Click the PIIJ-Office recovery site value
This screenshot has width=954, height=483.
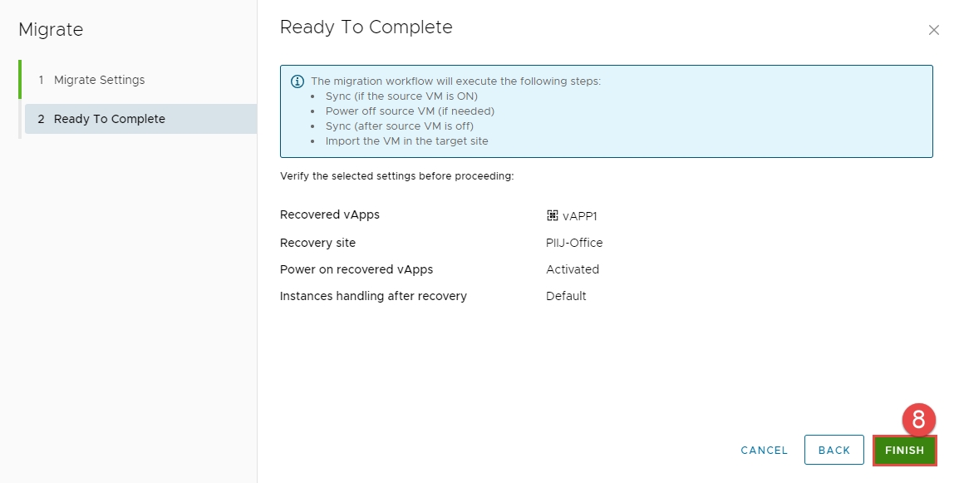point(574,243)
